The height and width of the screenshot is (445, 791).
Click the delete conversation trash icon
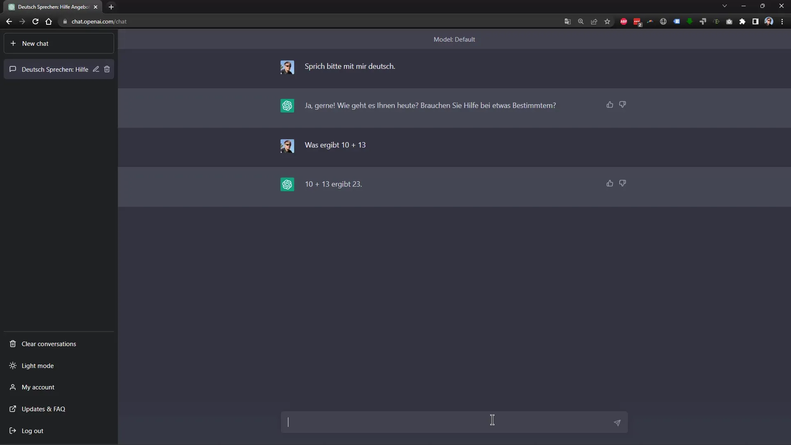pyautogui.click(x=107, y=69)
